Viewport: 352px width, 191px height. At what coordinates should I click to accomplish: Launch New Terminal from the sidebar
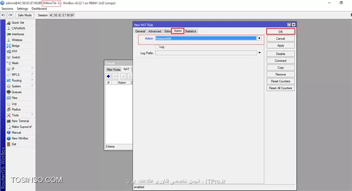(x=20, y=121)
